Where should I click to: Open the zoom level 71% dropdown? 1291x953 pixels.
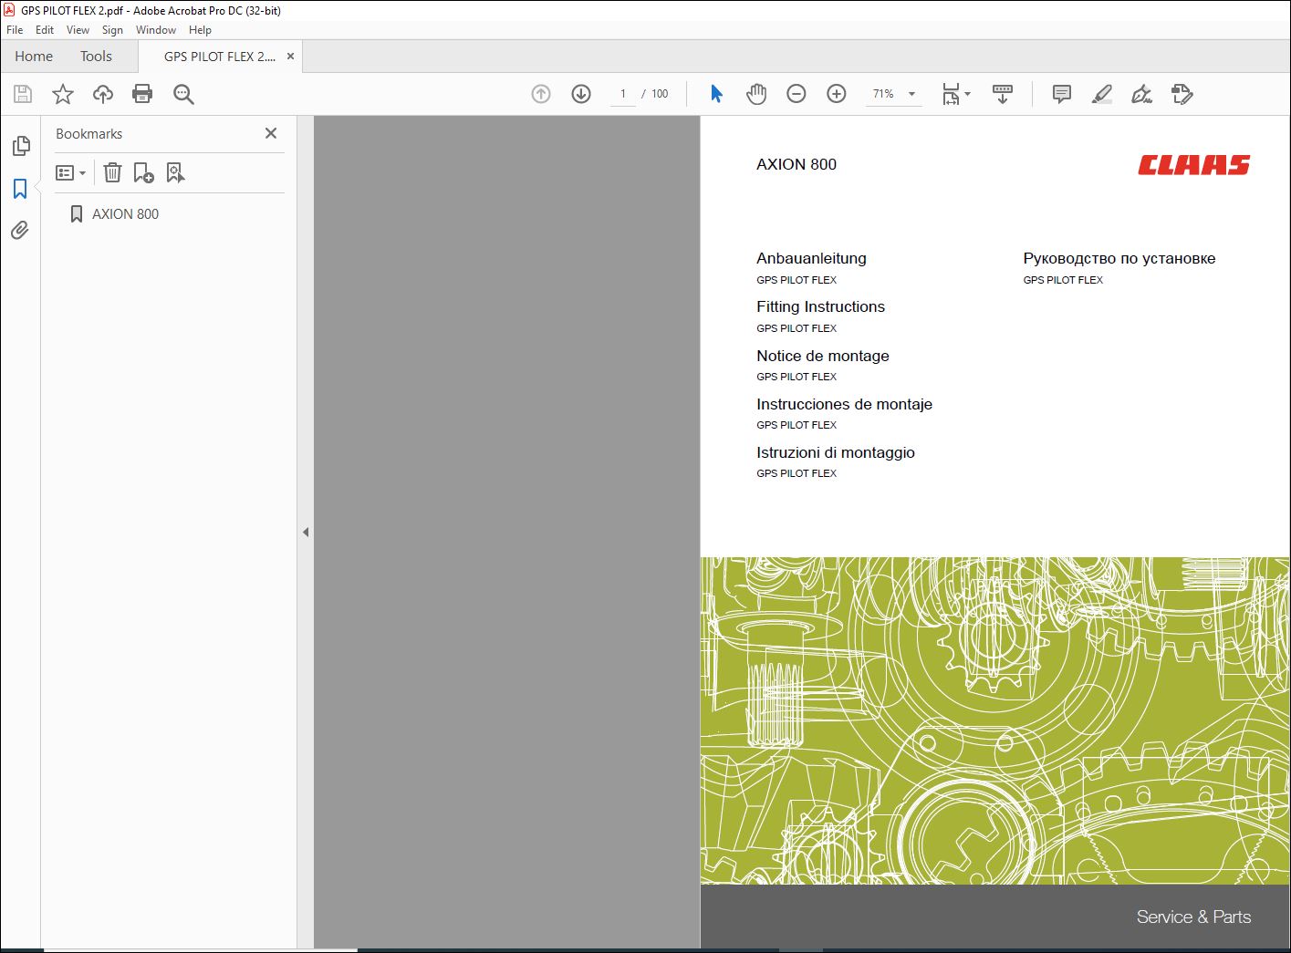point(894,94)
